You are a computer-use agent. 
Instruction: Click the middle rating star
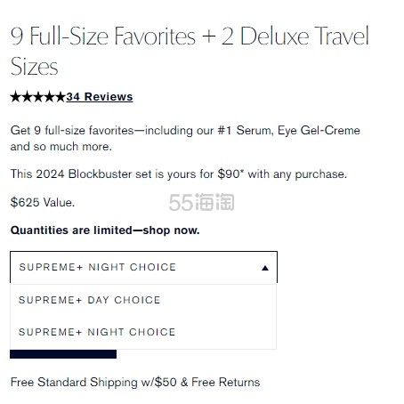coord(37,97)
